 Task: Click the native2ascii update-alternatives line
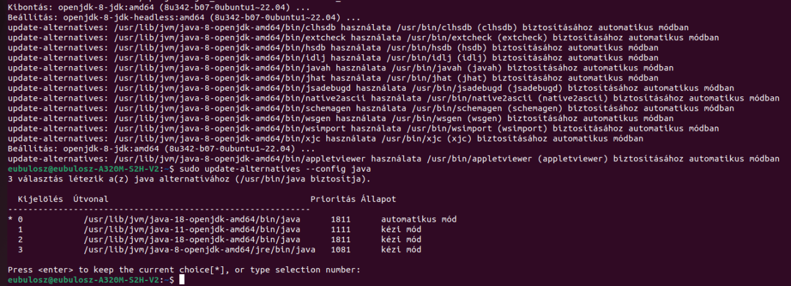tap(394, 99)
